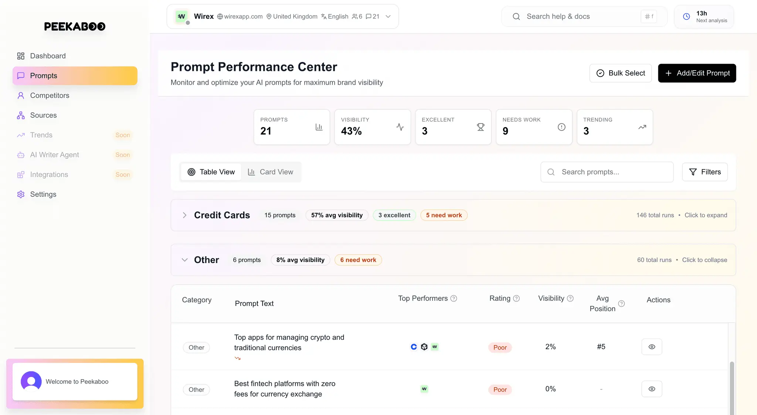This screenshot has width=757, height=415.
Task: Open the Filters button
Action: (x=705, y=172)
